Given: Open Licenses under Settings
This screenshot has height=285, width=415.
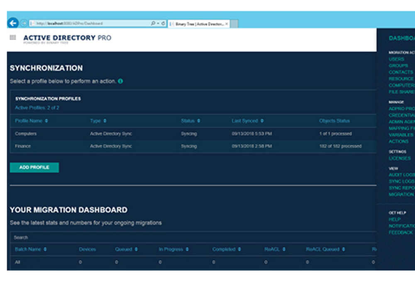Looking at the screenshot, I should click(400, 158).
